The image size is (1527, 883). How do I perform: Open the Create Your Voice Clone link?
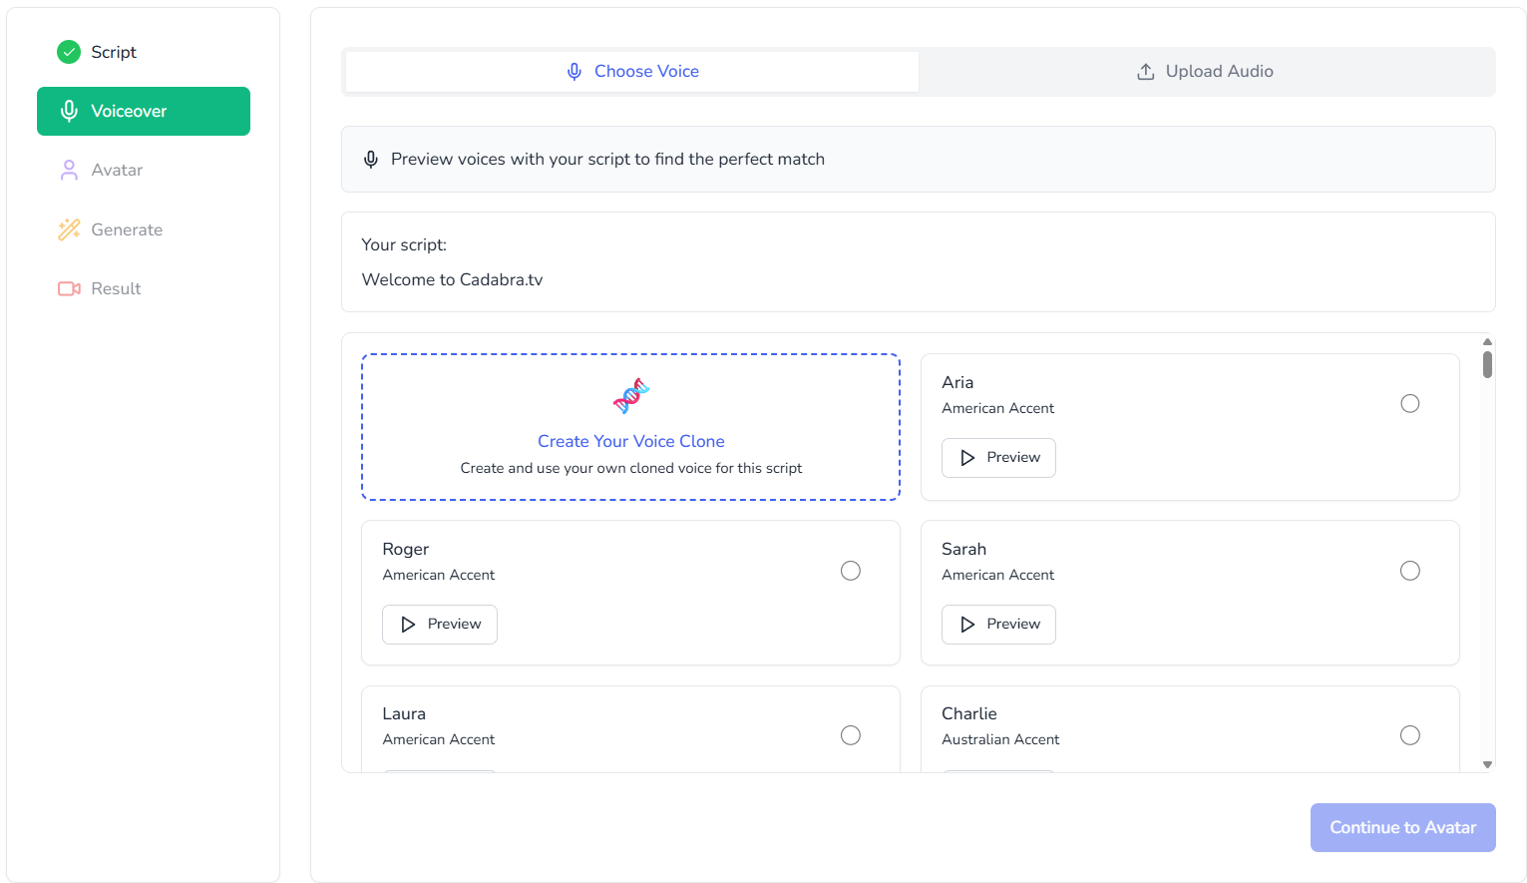630,441
